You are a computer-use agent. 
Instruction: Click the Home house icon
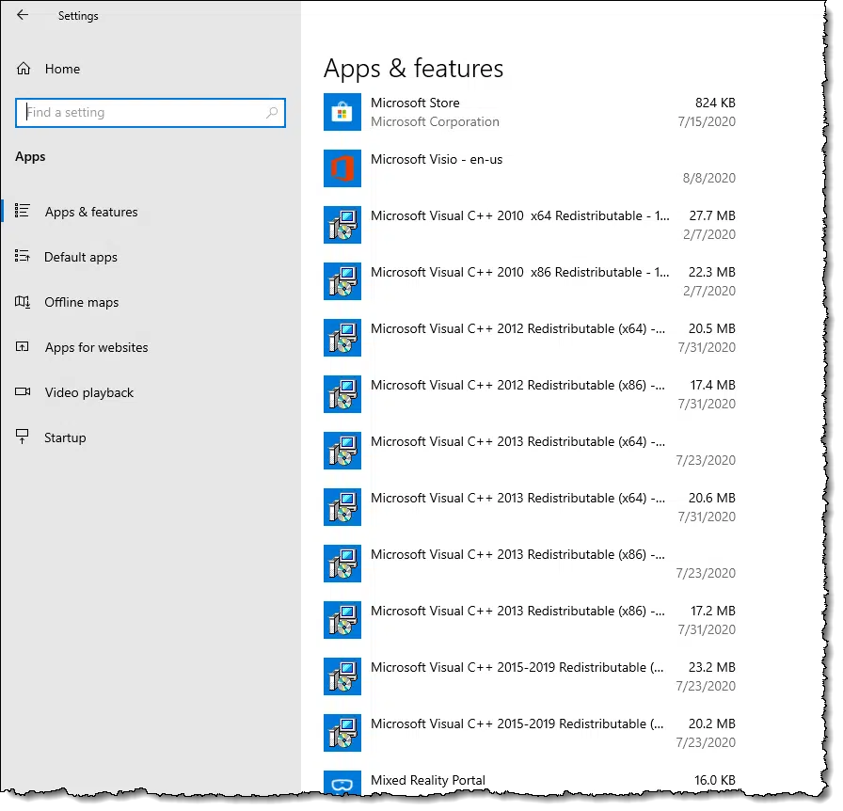point(24,69)
